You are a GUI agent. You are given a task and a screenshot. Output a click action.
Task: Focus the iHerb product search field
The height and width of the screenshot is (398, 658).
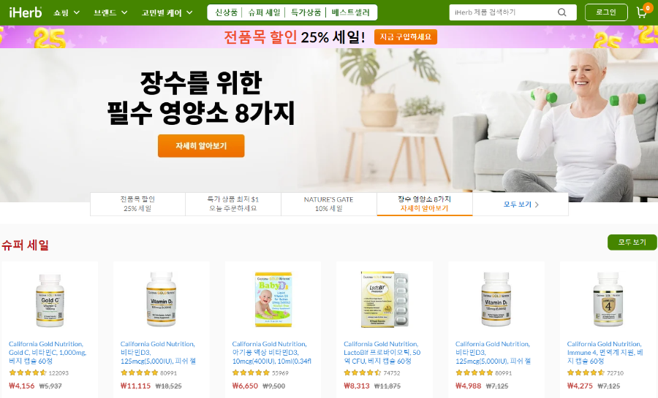tap(504, 12)
